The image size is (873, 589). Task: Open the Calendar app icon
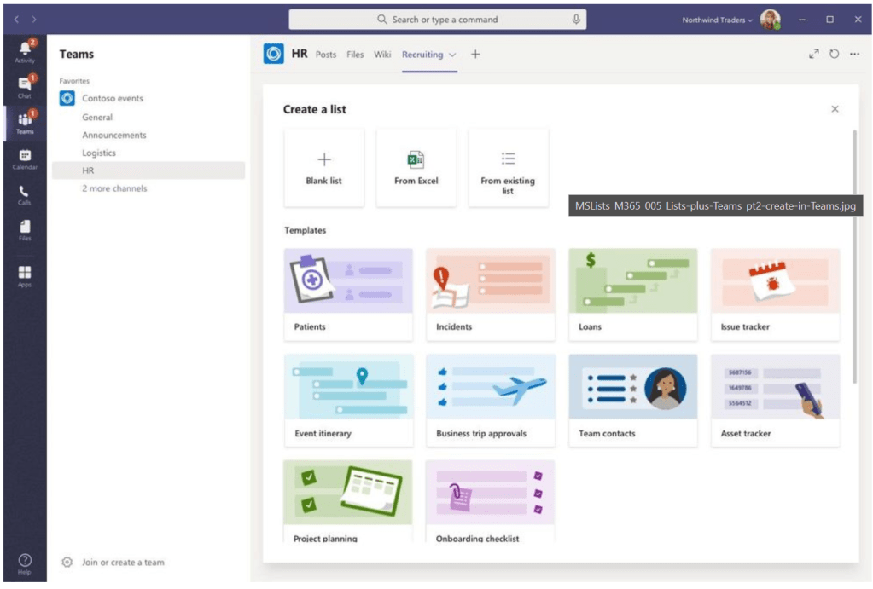click(25, 159)
